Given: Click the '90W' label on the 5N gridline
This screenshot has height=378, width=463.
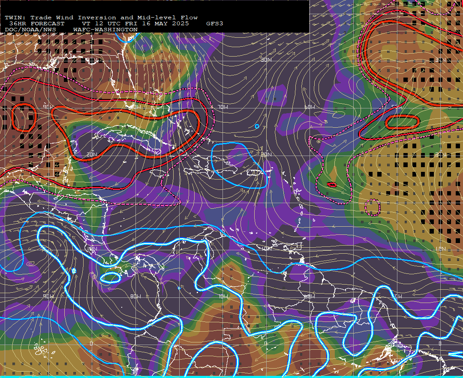Looking at the screenshot, I should click(x=48, y=296).
